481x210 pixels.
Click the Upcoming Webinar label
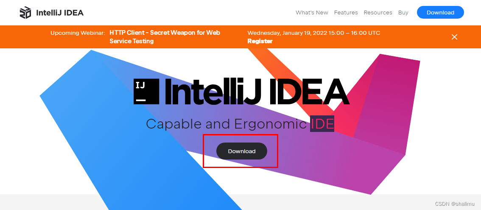(78, 33)
